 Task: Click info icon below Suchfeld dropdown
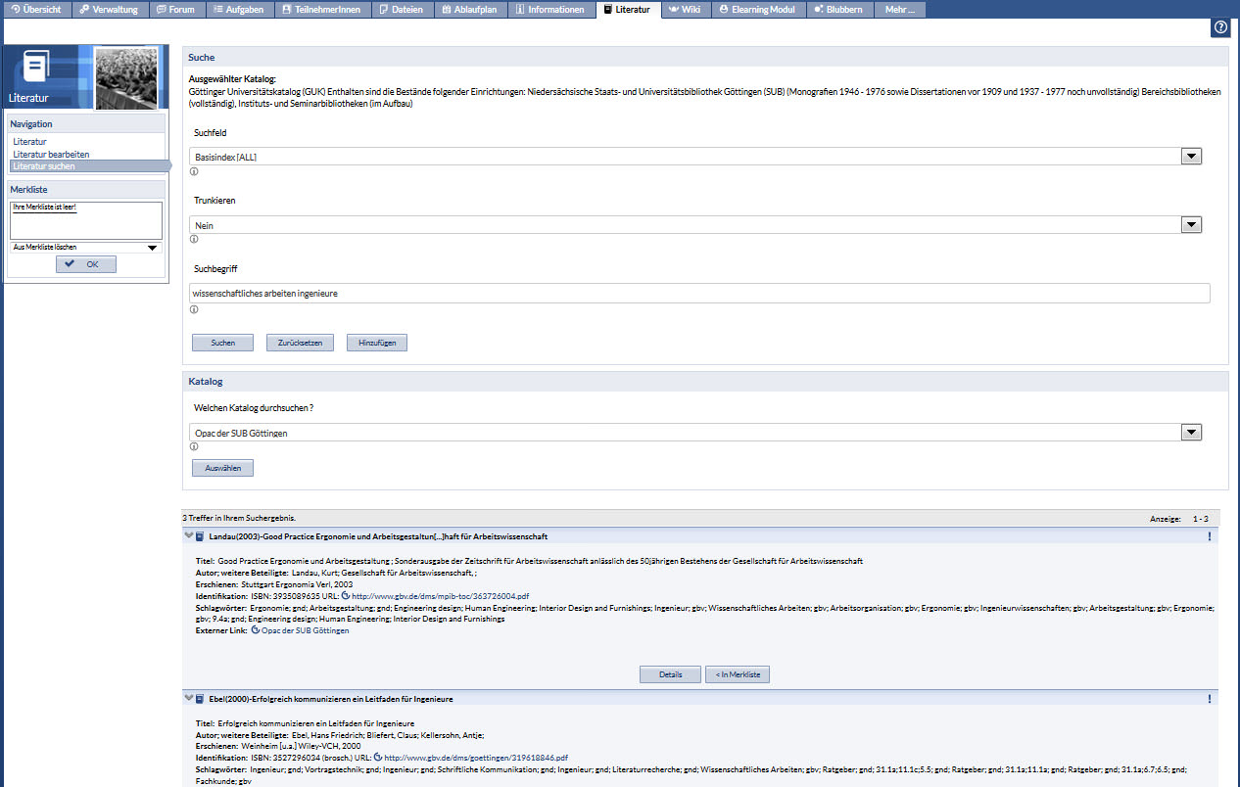pos(194,171)
